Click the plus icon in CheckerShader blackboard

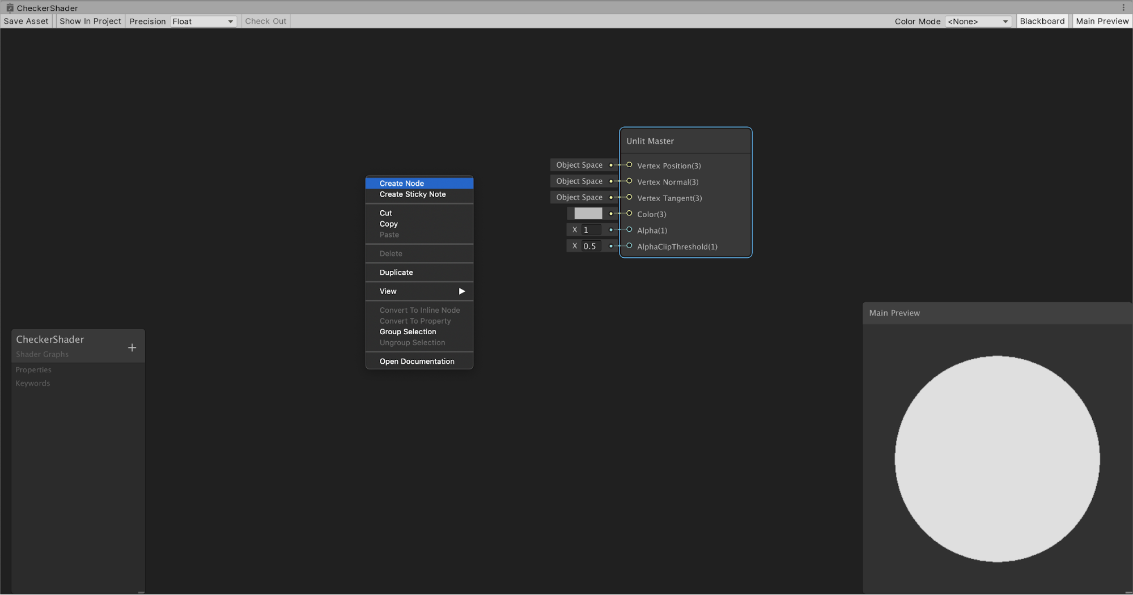(x=132, y=347)
